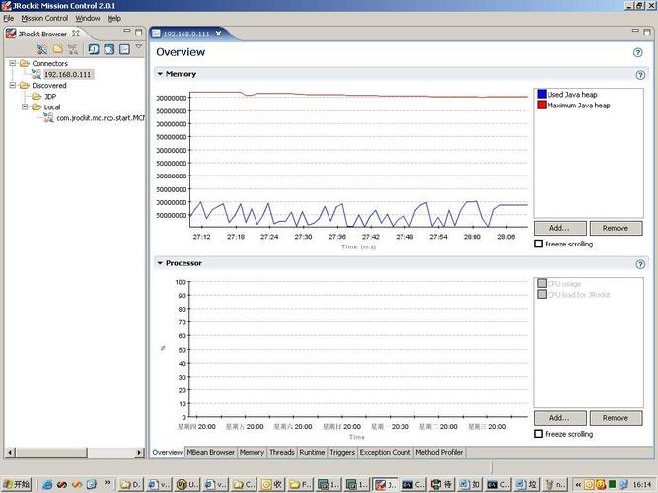Collapse the Connectors tree node
This screenshot has width=658, height=493.
(x=13, y=63)
